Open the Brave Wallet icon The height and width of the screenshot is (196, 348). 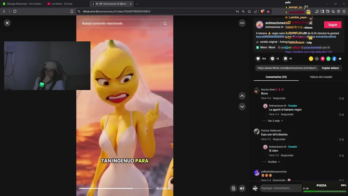328,11
